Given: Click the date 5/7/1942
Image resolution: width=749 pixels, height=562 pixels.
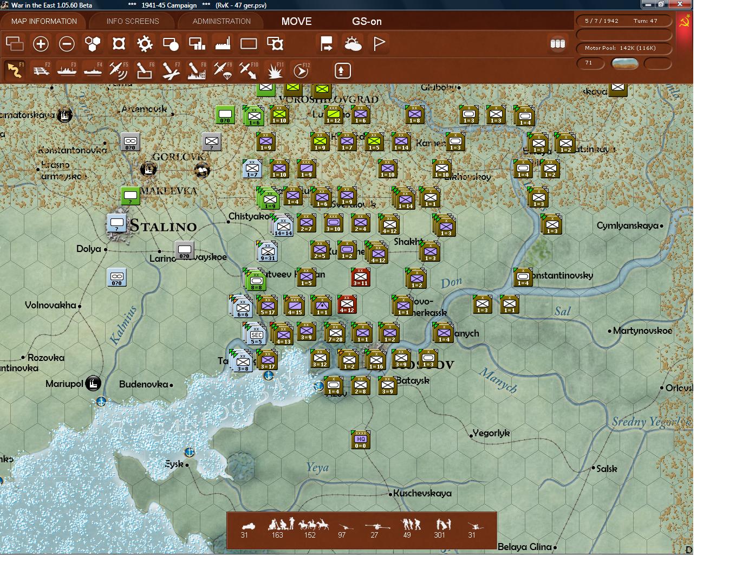Looking at the screenshot, I should click(x=601, y=21).
